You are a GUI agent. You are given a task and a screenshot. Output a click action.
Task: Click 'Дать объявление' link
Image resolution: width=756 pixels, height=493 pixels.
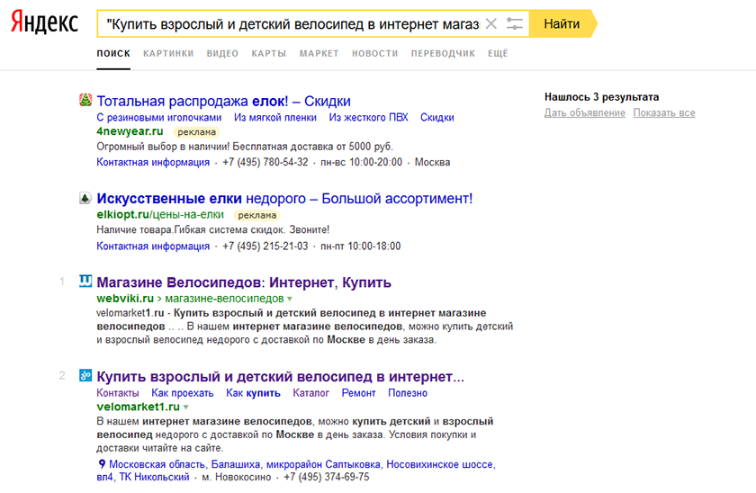click(x=585, y=112)
